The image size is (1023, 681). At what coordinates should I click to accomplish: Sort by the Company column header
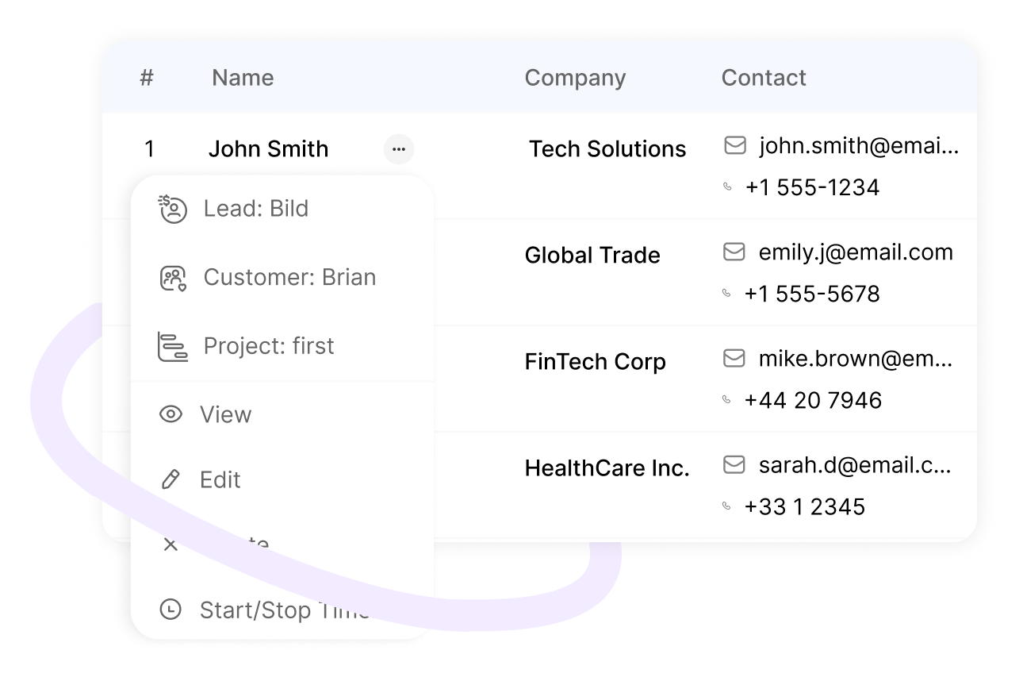coord(575,78)
